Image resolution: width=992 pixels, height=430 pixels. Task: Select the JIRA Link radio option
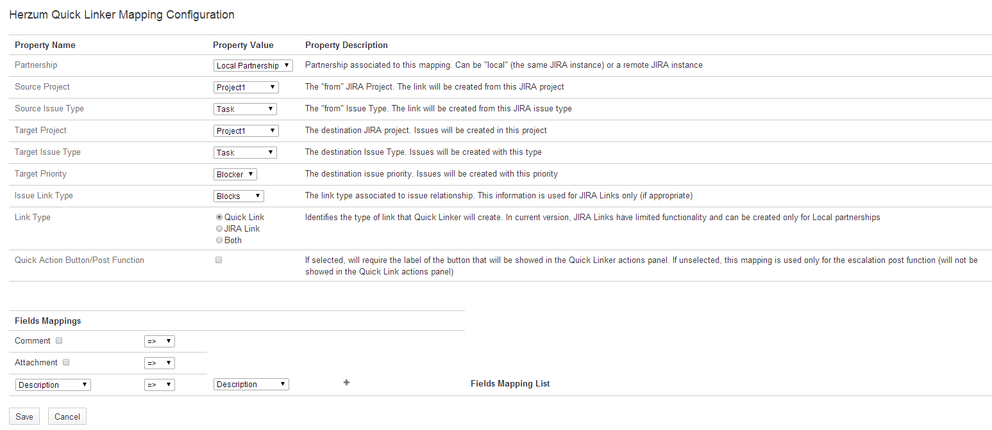click(219, 229)
